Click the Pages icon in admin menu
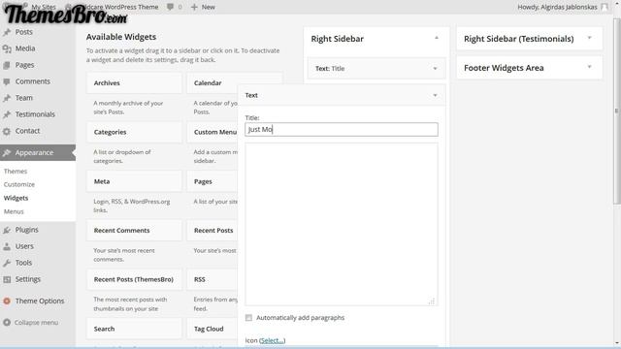Viewport: 621px width, 349px height. [7, 65]
